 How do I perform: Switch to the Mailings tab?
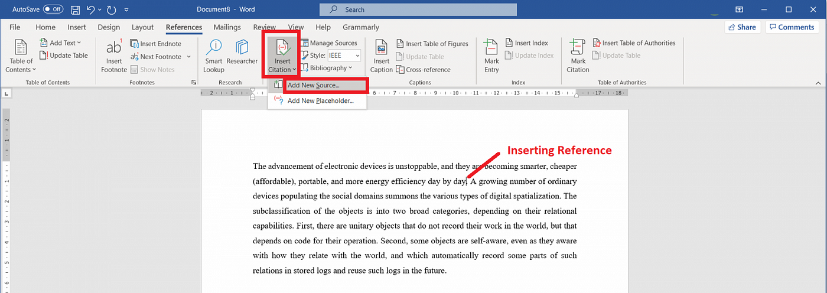pyautogui.click(x=227, y=27)
